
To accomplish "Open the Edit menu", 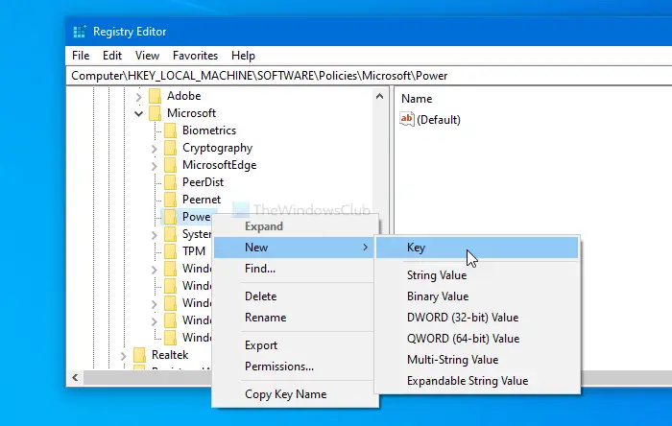I will tap(112, 56).
